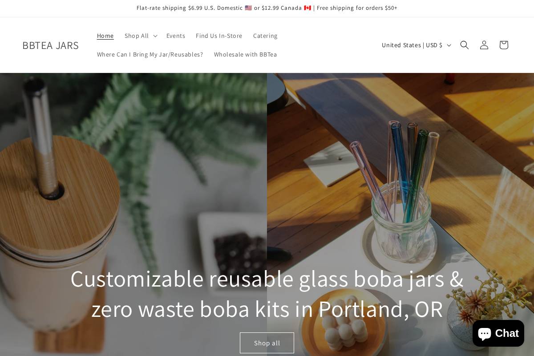Open the Shopify Chat widget
The height and width of the screenshot is (356, 534).
[498, 333]
